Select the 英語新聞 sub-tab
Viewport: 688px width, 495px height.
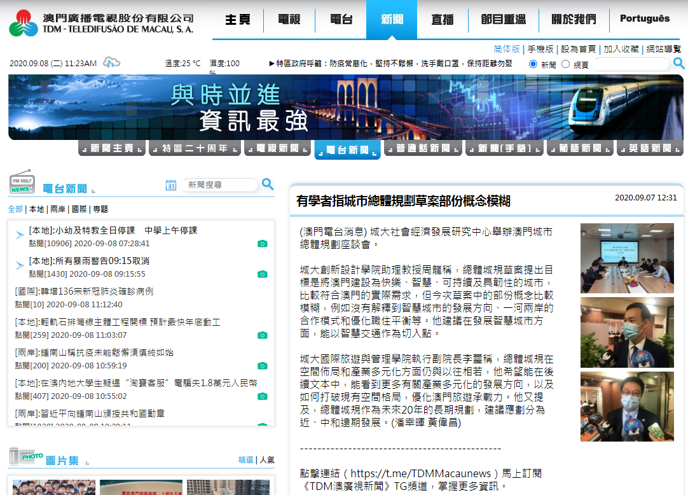pos(650,148)
